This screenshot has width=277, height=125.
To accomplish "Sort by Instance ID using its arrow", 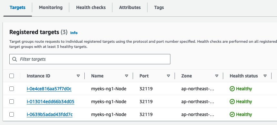I will (78, 76).
